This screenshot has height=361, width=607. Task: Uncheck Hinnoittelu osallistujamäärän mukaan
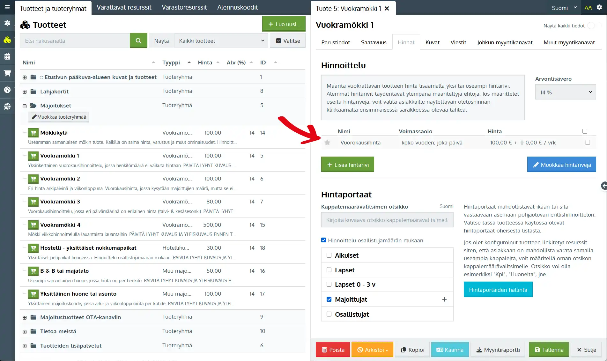tap(324, 240)
